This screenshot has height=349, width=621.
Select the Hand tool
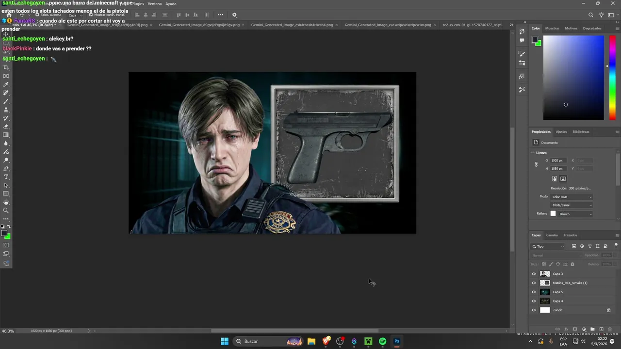[6, 202]
